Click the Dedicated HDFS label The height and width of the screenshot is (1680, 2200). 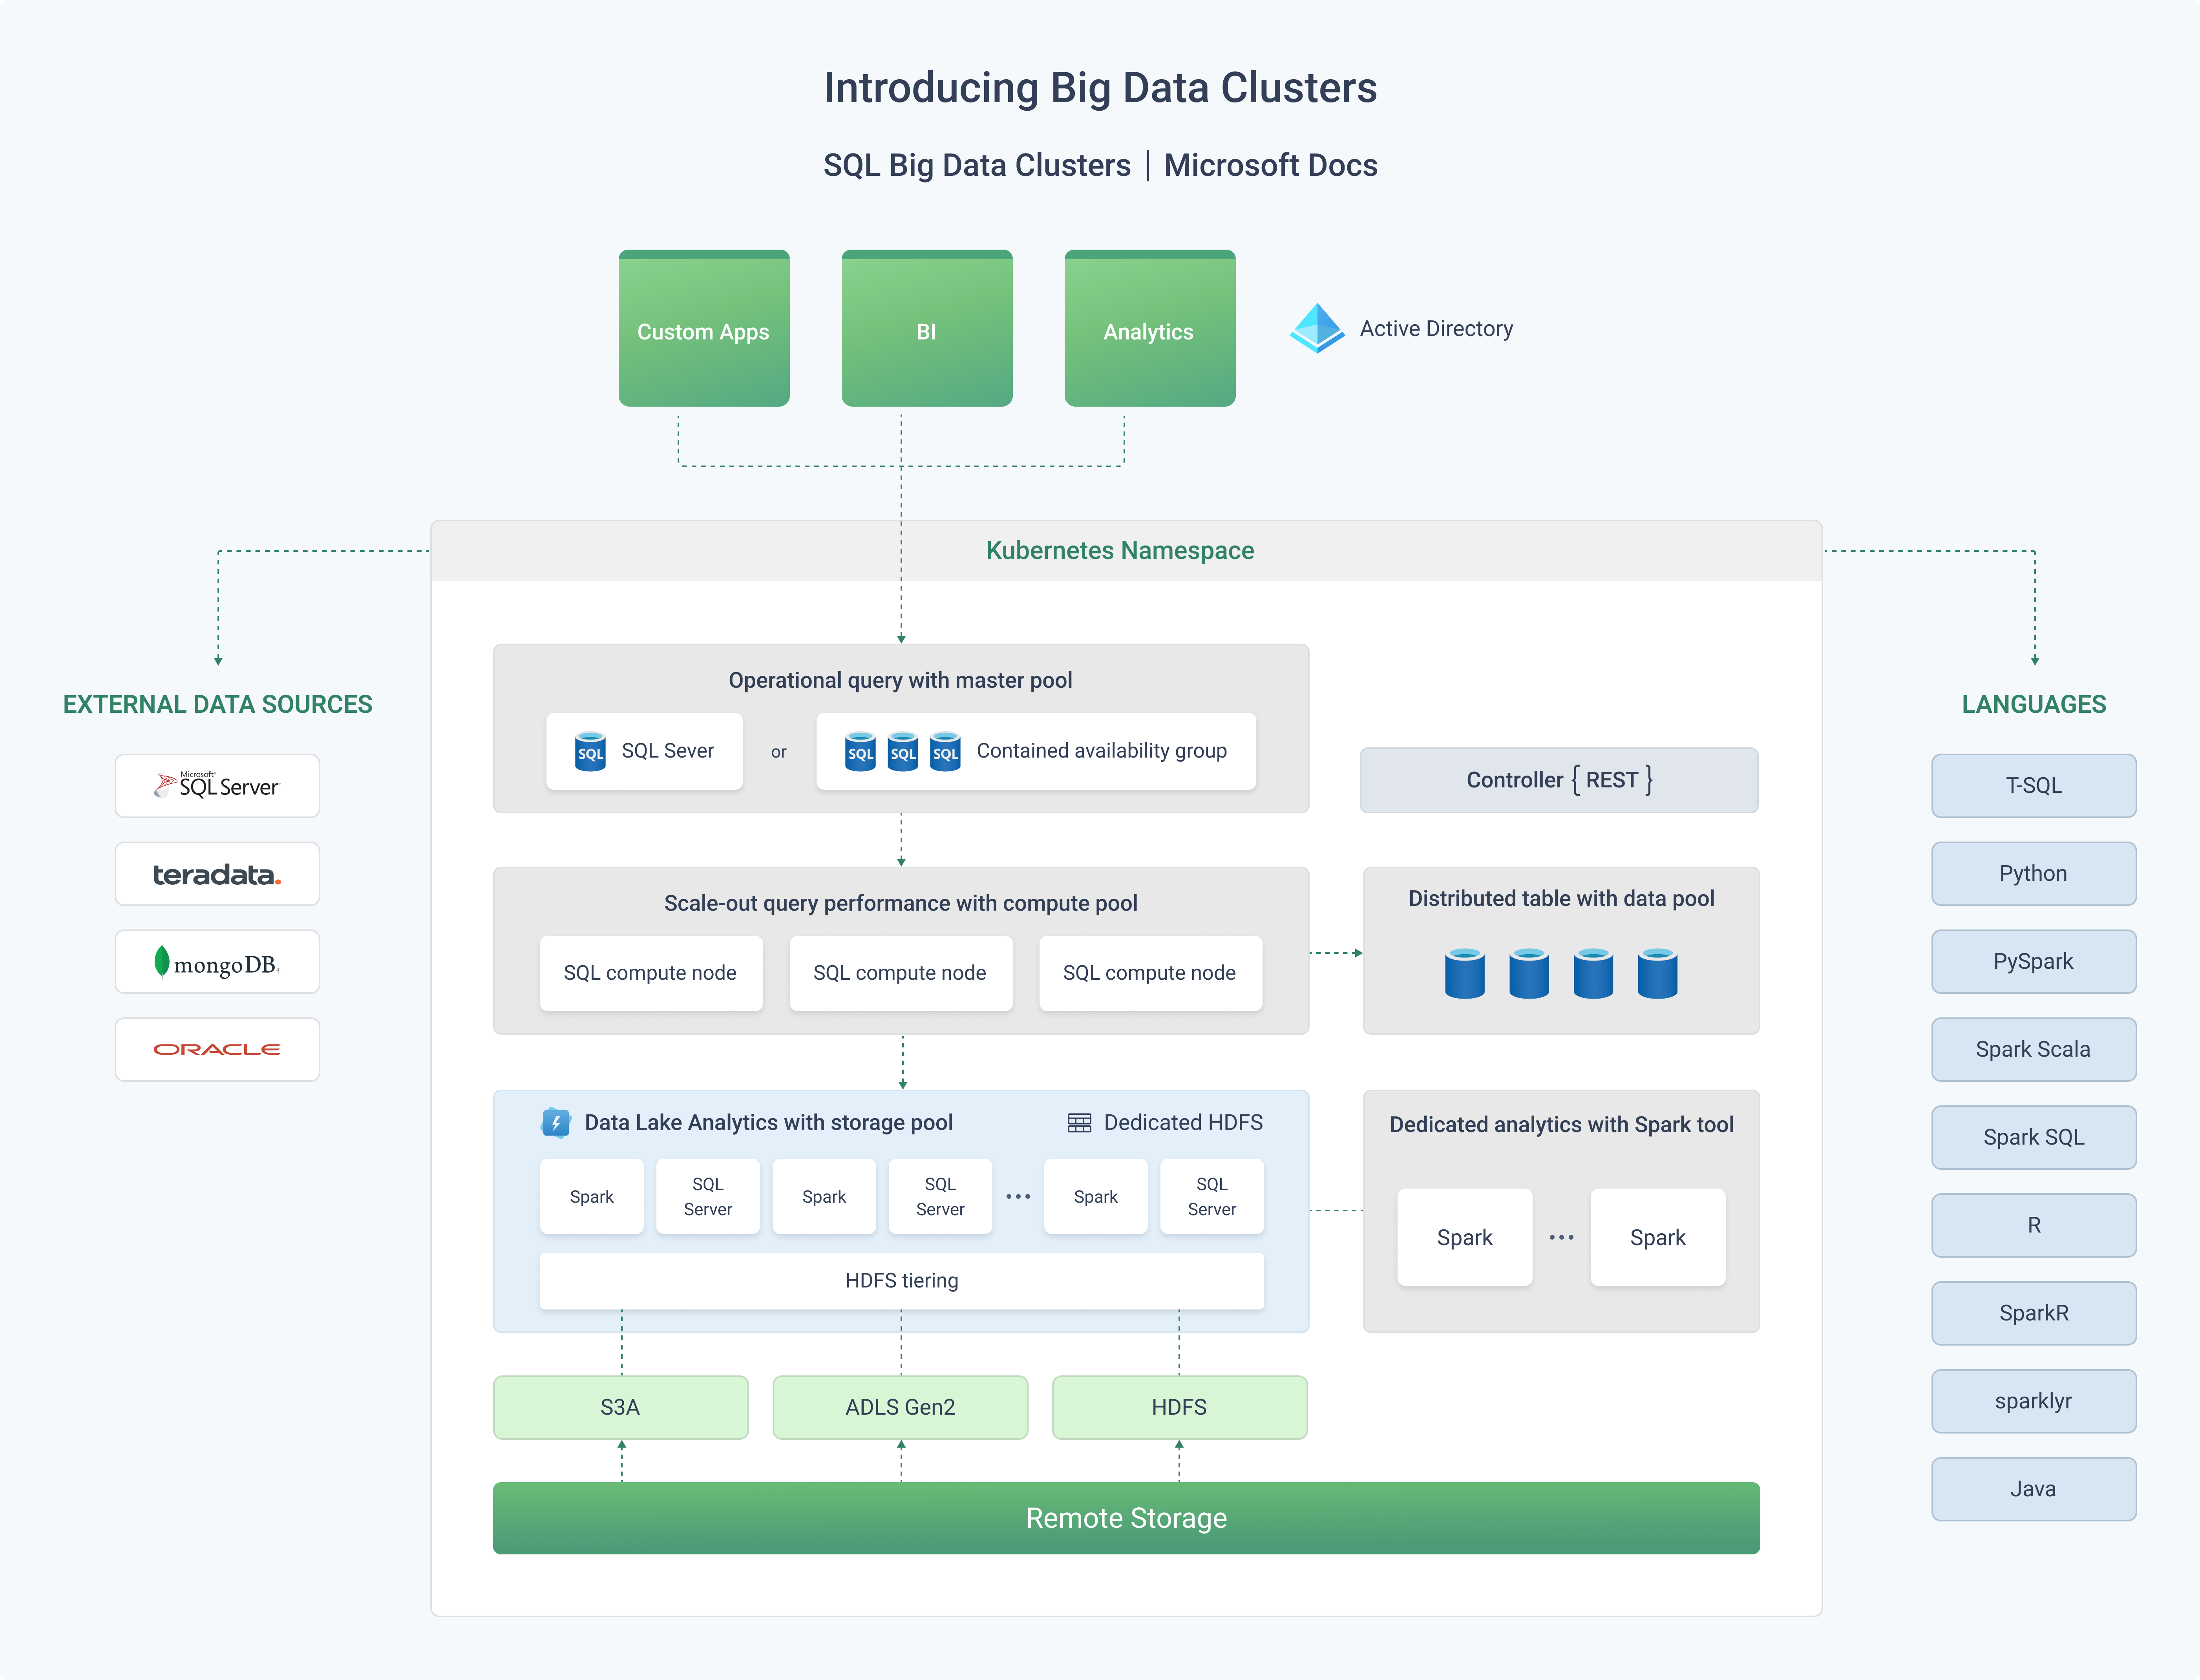click(x=1183, y=1123)
